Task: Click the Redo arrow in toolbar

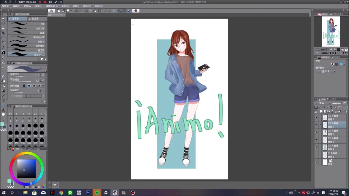Action: (81, 11)
